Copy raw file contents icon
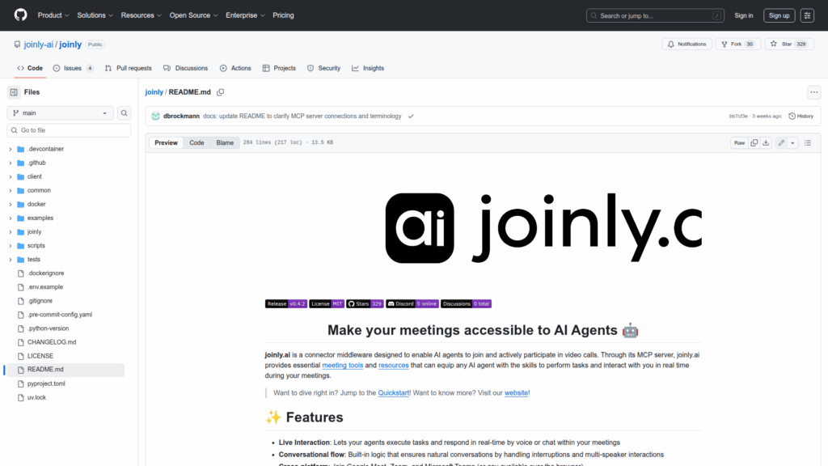This screenshot has width=828, height=466. coord(754,142)
